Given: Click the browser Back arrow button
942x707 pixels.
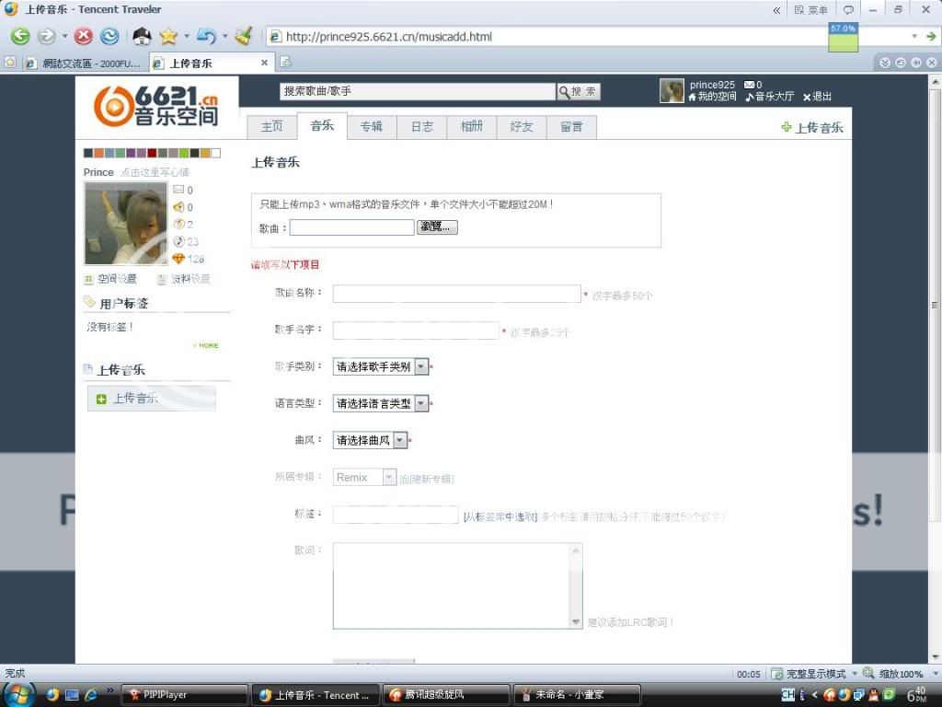Looking at the screenshot, I should [x=20, y=37].
